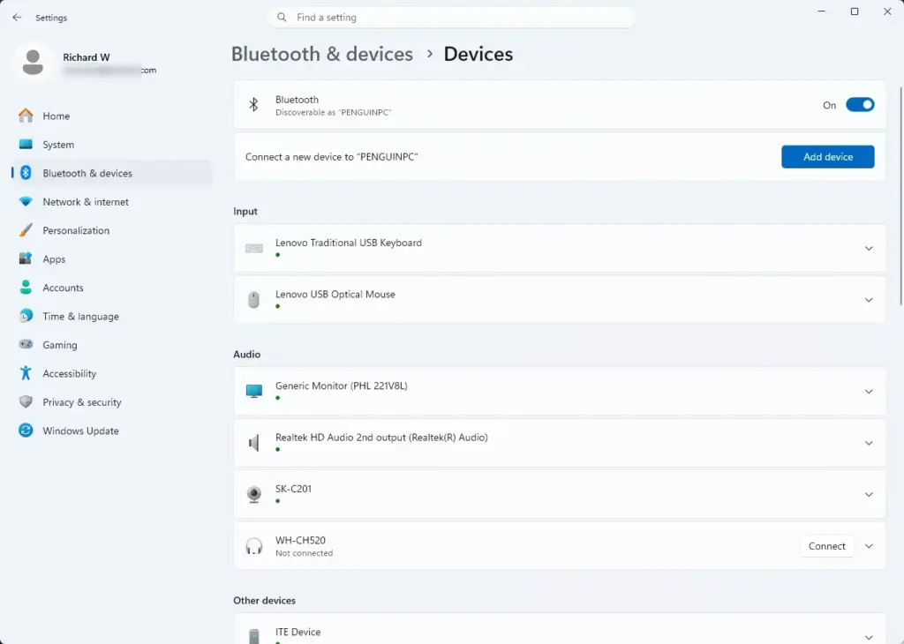Viewport: 904px width, 644px height.
Task: Click the Richard W profile avatar
Action: tap(33, 63)
